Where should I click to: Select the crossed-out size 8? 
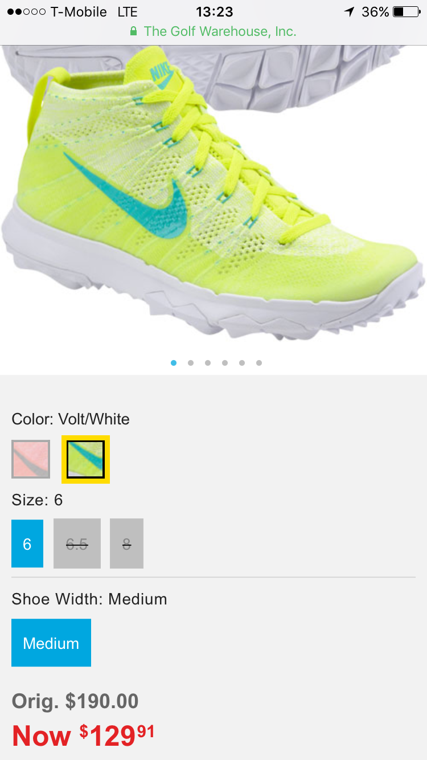coord(126,544)
